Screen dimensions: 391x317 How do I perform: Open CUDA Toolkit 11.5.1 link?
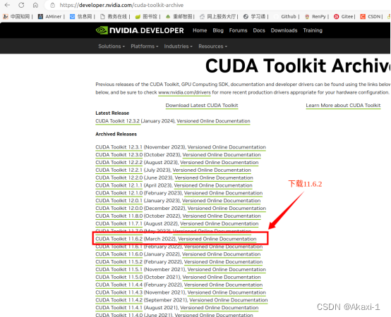(x=119, y=270)
